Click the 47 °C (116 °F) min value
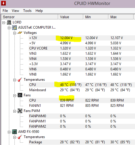The width and height of the screenshot is (135, 145). click(x=96, y=85)
